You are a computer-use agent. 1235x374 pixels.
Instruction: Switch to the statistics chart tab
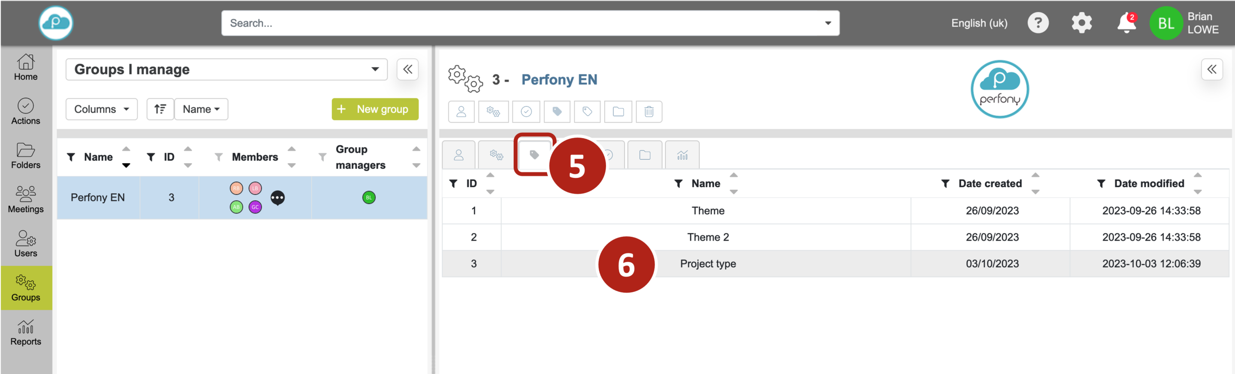tap(682, 155)
